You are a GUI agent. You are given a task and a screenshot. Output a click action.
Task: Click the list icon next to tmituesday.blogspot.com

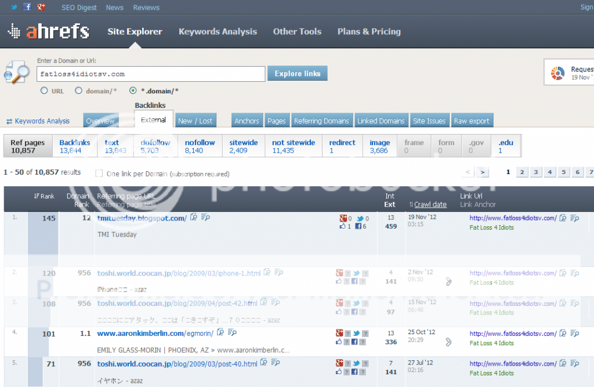pos(206,217)
